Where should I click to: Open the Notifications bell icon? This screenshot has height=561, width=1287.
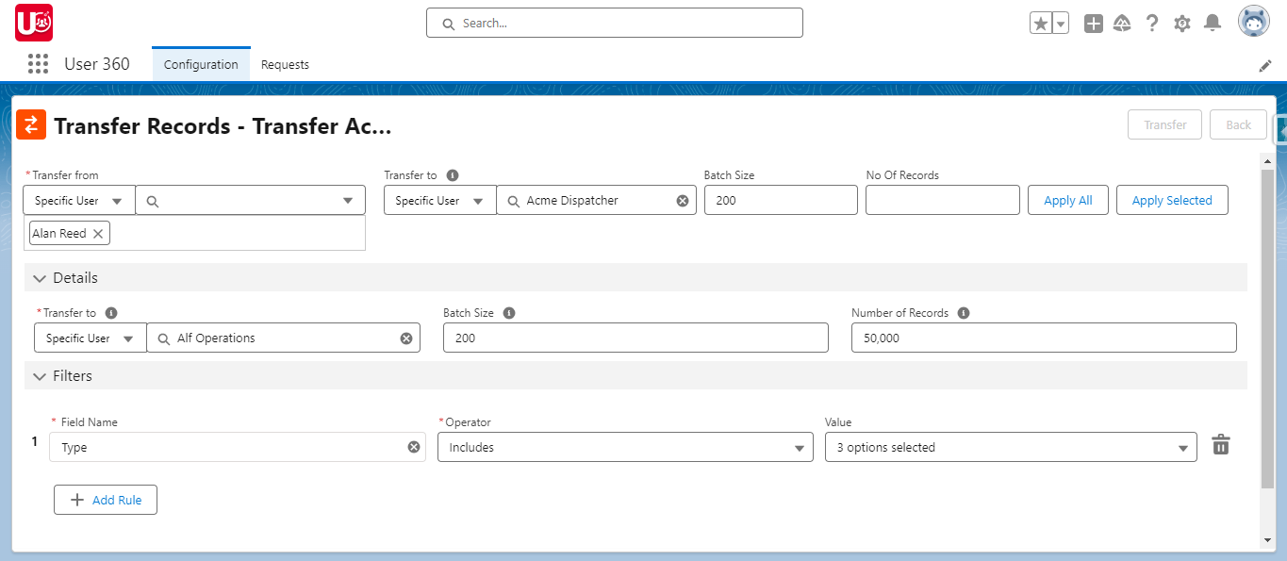[x=1213, y=24]
